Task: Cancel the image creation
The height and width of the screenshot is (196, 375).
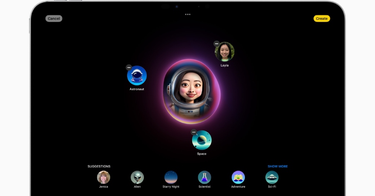Action: 54,19
